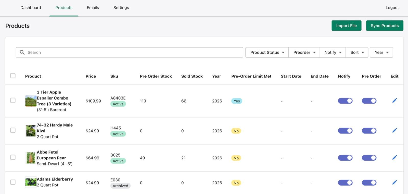The height and width of the screenshot is (194, 408).
Task: Open Hardy Male Kiwi product image
Action: pyautogui.click(x=31, y=131)
